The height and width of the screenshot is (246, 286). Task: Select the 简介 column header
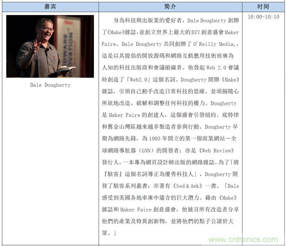pos(170,7)
